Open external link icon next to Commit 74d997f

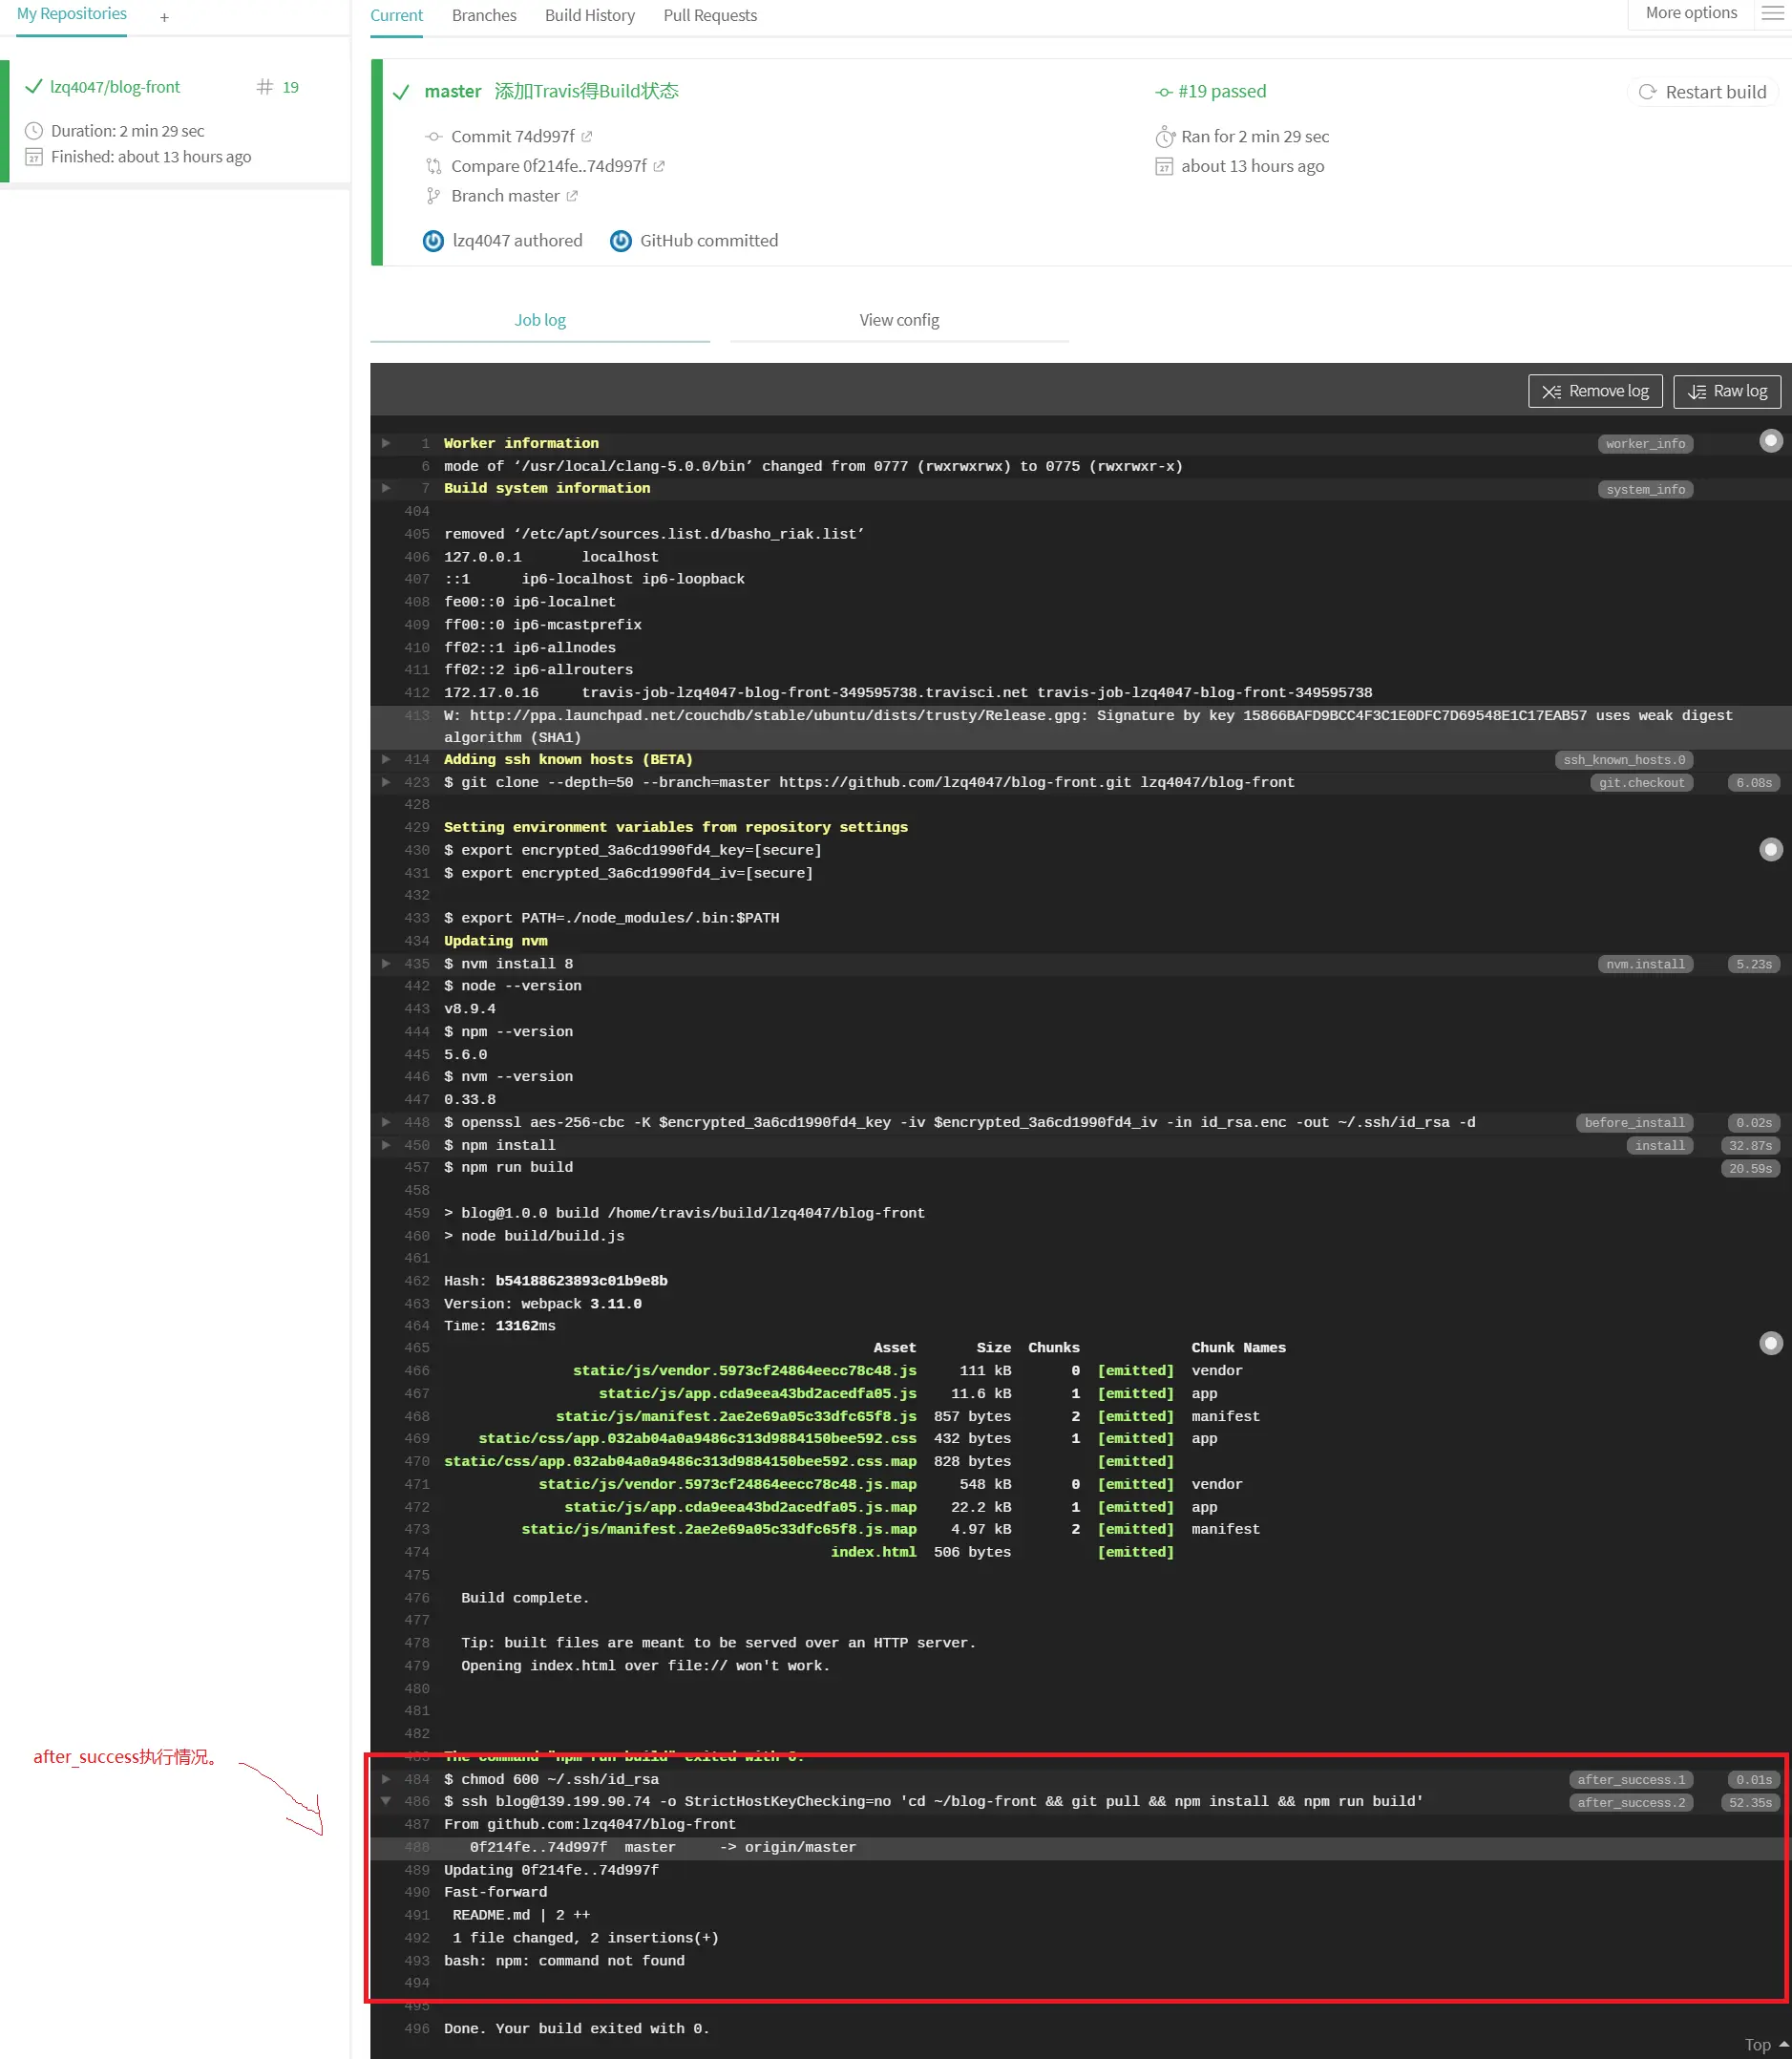point(587,136)
